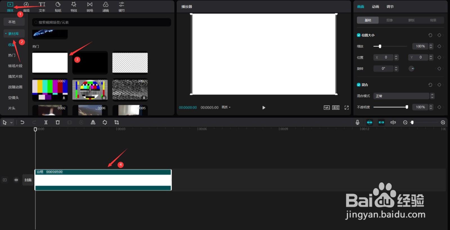Click the 旋转 degree stepper
This screenshot has height=230, width=450.
(396, 69)
